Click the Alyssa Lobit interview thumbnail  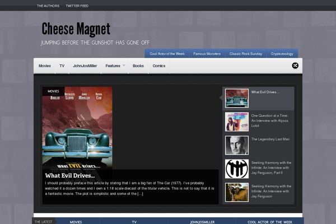[237, 122]
